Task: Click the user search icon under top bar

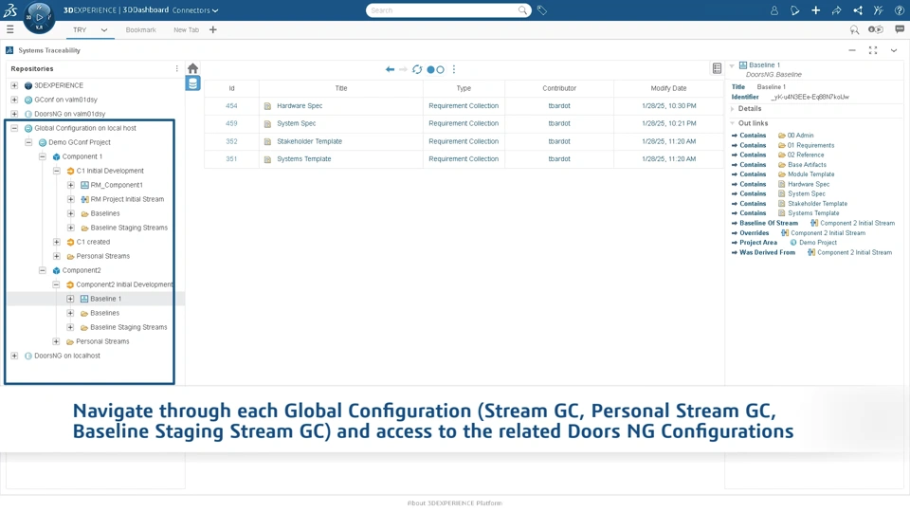Action: (854, 29)
